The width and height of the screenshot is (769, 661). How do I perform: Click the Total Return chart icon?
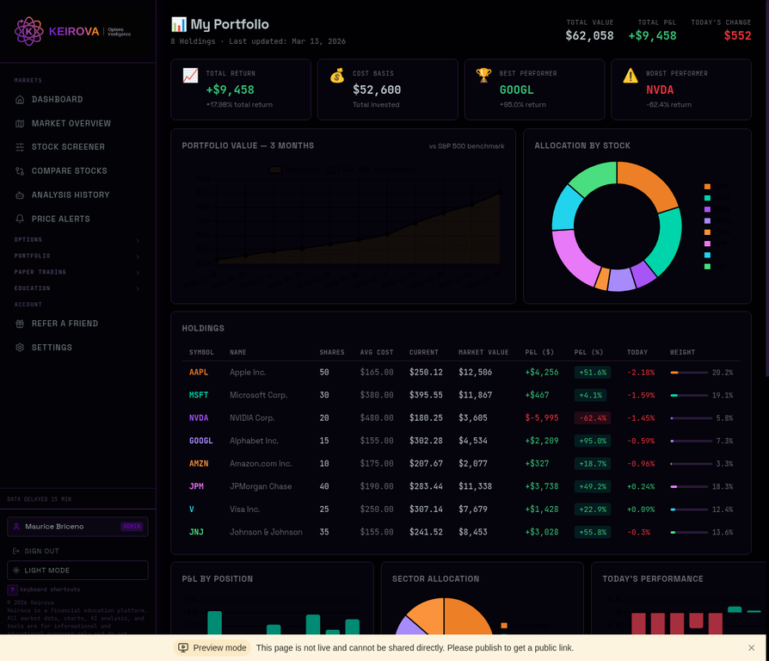[190, 75]
